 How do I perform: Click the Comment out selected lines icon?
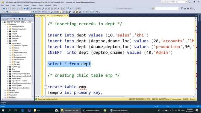tap(84, 12)
